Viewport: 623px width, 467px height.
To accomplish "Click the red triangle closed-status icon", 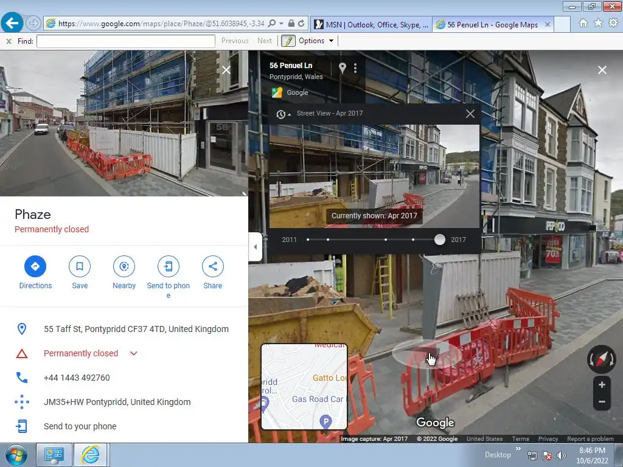I will click(22, 353).
